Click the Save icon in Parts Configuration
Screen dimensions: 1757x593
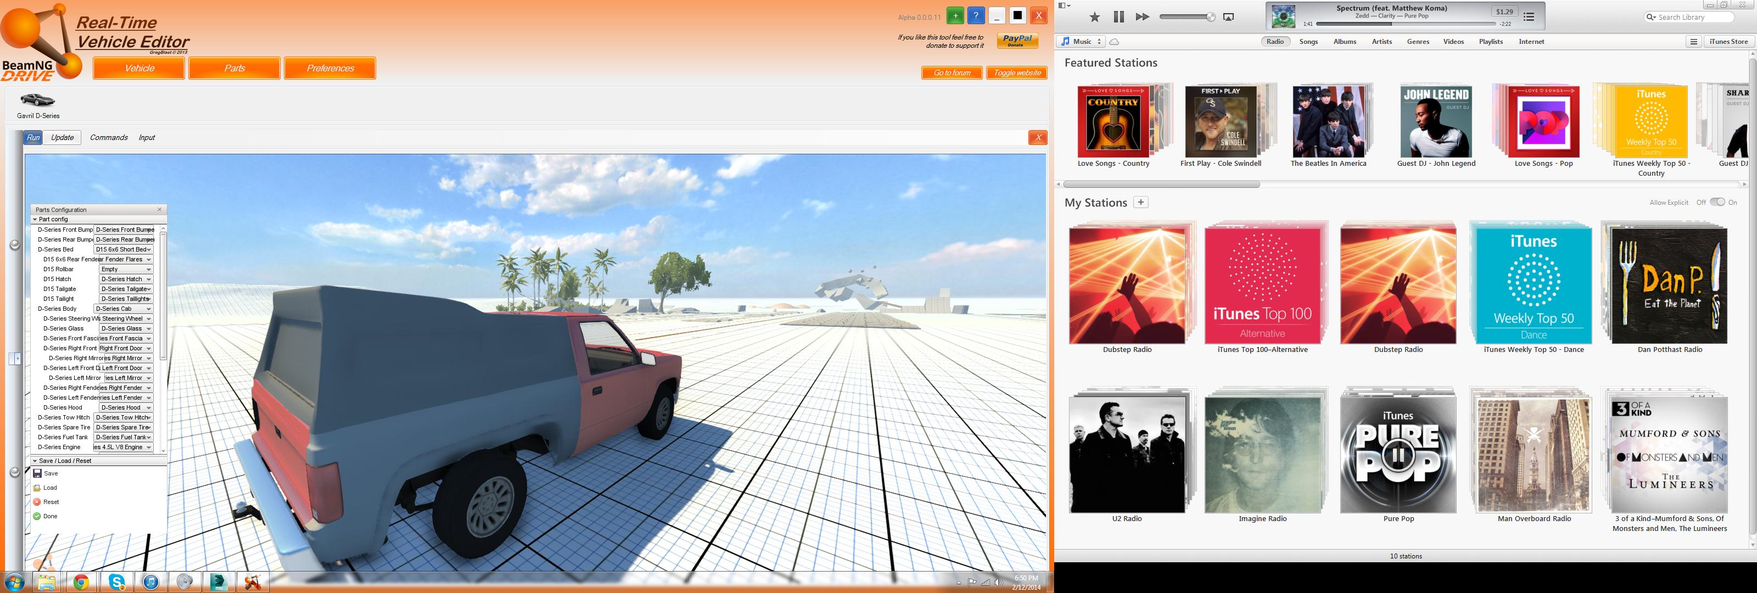coord(37,473)
